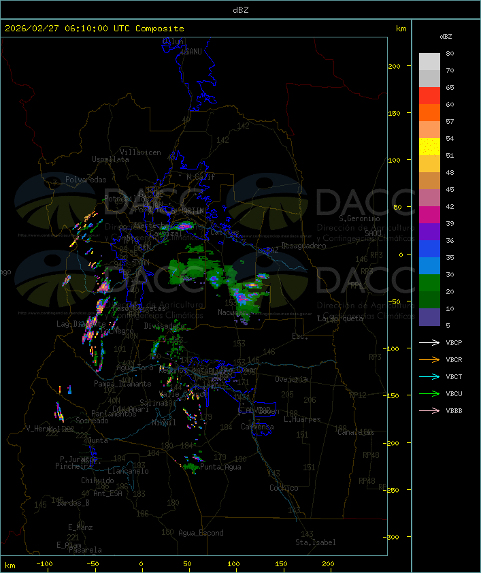Click the VBCU legend label

(454, 393)
